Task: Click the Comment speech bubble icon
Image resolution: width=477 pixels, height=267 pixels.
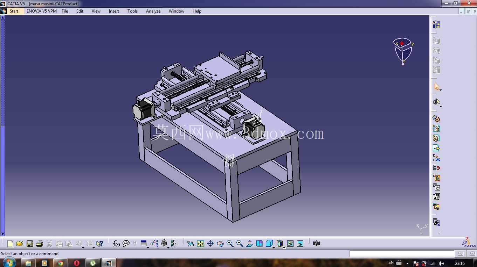Action: pyautogui.click(x=126, y=244)
